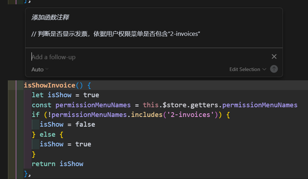
Task: Open the Auto model dropdown
Action: pyautogui.click(x=40, y=70)
